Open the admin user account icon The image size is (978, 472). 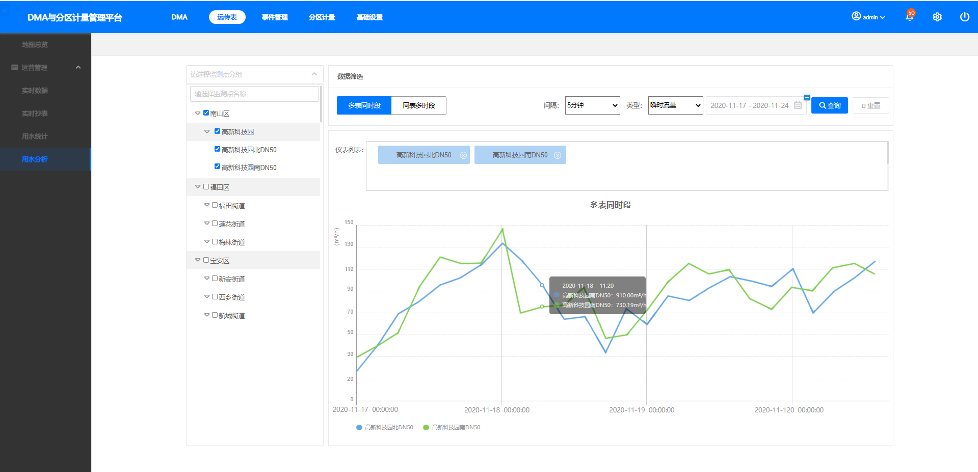coord(856,16)
